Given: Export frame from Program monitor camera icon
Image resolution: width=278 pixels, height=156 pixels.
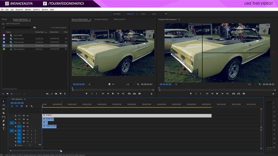Looking at the screenshot, I should point(244,94).
